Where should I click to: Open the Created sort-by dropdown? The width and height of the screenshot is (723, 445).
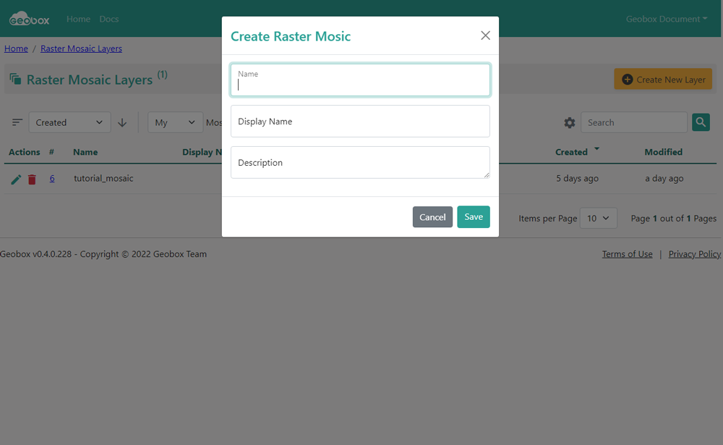tap(70, 123)
